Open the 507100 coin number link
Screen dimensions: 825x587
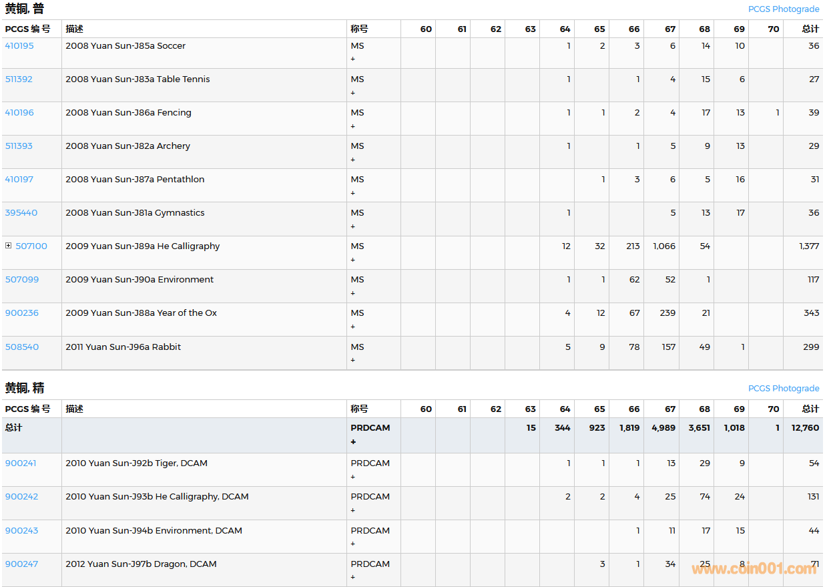point(31,246)
